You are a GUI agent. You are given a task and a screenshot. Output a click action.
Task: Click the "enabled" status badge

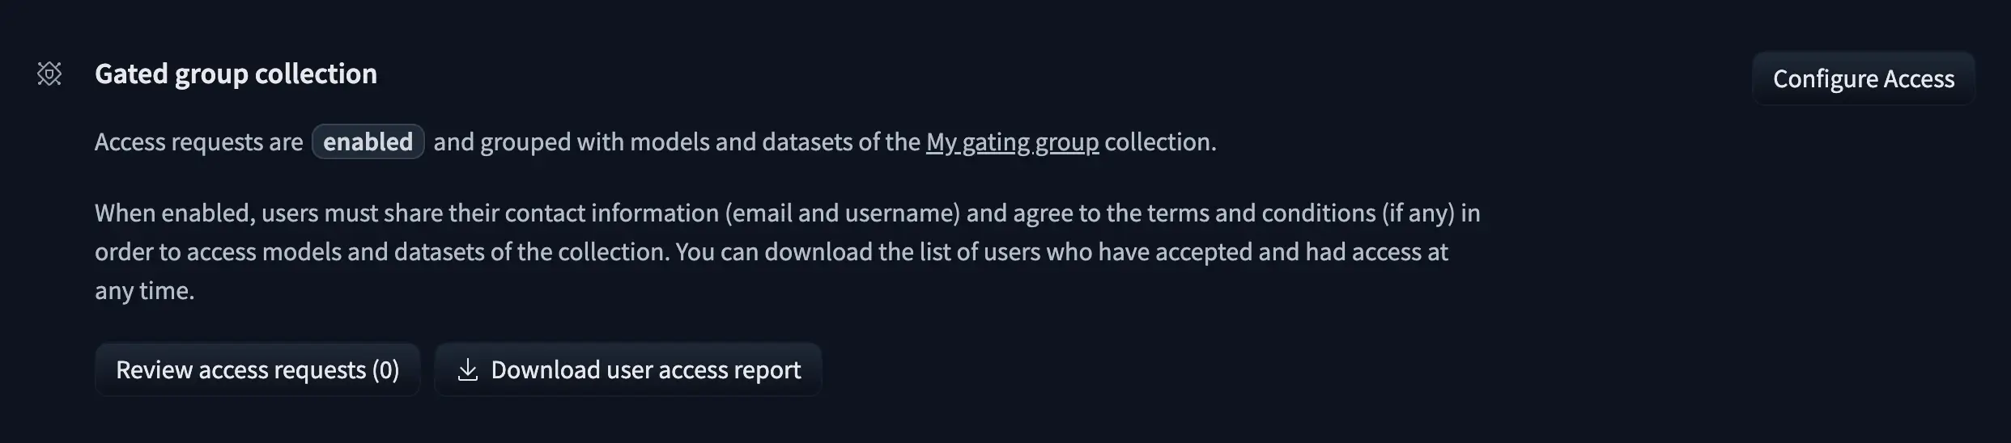pos(368,142)
